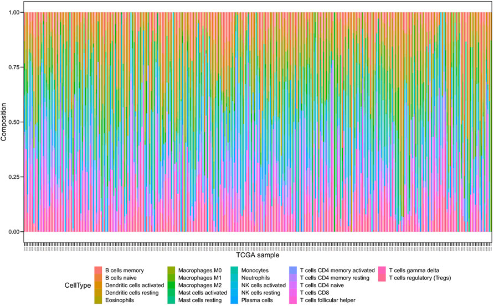This screenshot has height=306, width=494.
Task: Click the Eosinophils legend swatch
Action: coord(98,300)
